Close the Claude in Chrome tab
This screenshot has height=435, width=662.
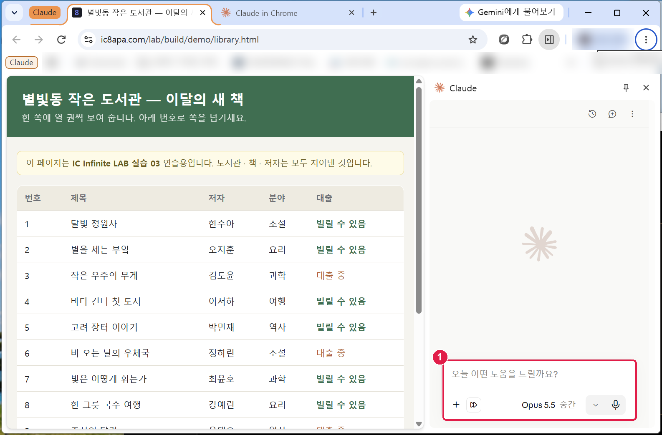(x=351, y=13)
